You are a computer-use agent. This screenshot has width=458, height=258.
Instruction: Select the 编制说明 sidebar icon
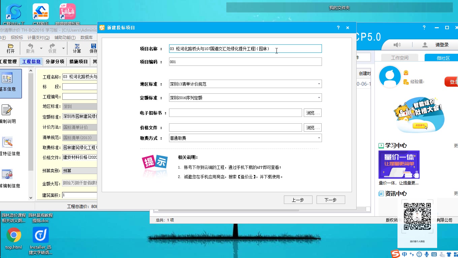tap(7, 114)
